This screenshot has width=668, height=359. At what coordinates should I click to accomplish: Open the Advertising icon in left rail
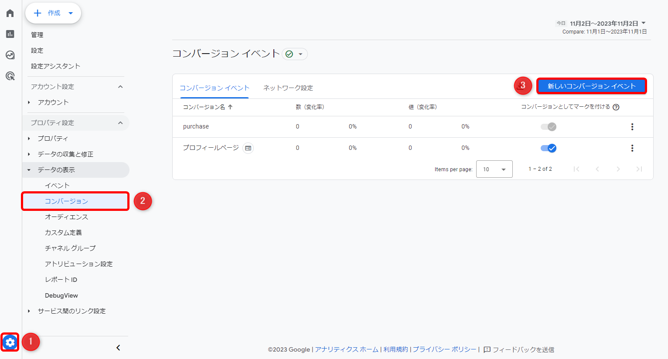pyautogui.click(x=10, y=76)
